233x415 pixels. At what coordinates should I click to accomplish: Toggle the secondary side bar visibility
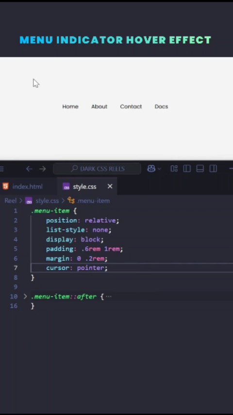(213, 169)
